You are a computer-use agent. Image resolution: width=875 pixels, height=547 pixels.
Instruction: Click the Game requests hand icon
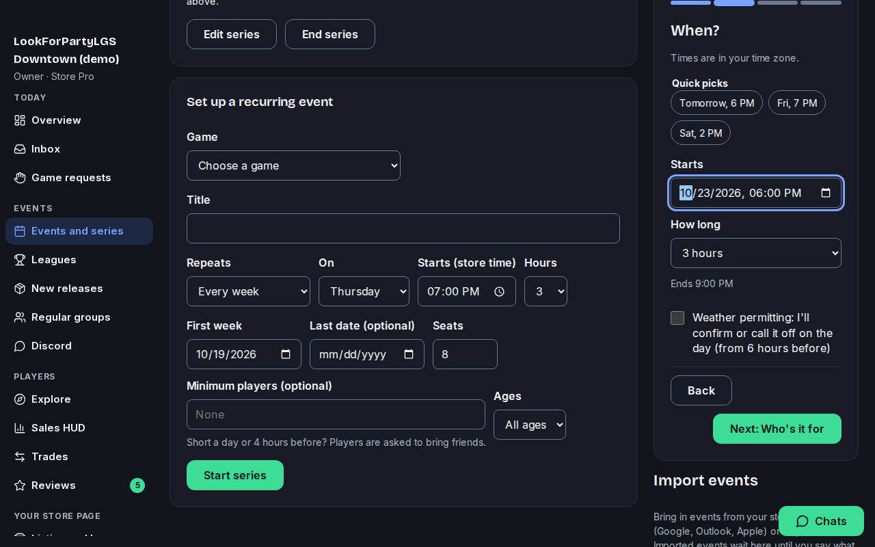click(x=20, y=178)
